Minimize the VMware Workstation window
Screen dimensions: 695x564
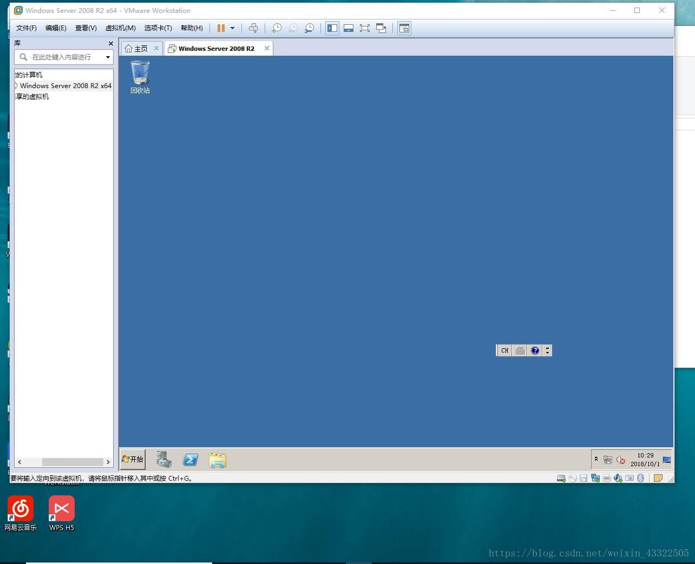click(613, 10)
